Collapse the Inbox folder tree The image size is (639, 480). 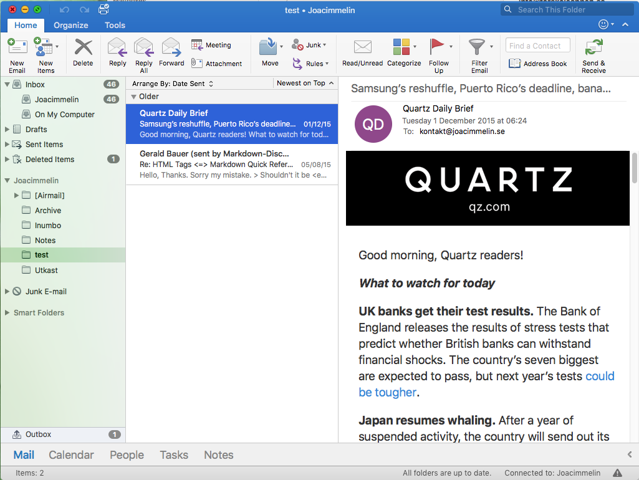pyautogui.click(x=7, y=84)
